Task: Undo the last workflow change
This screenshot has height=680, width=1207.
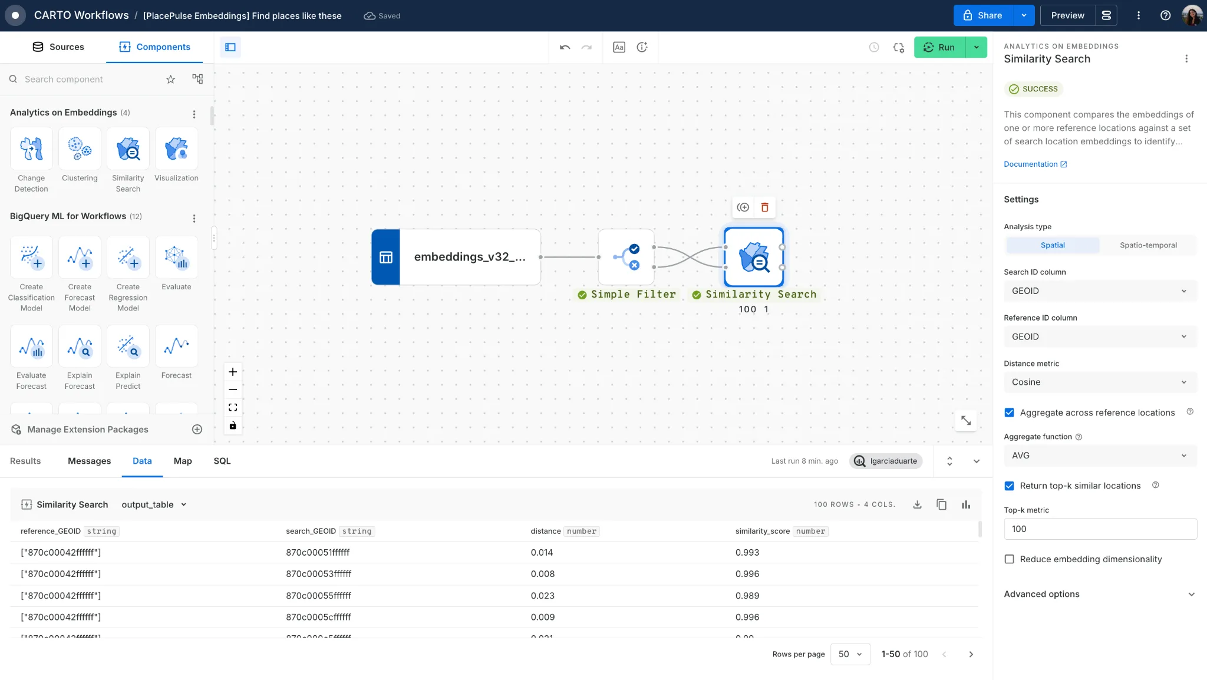Action: (x=565, y=47)
